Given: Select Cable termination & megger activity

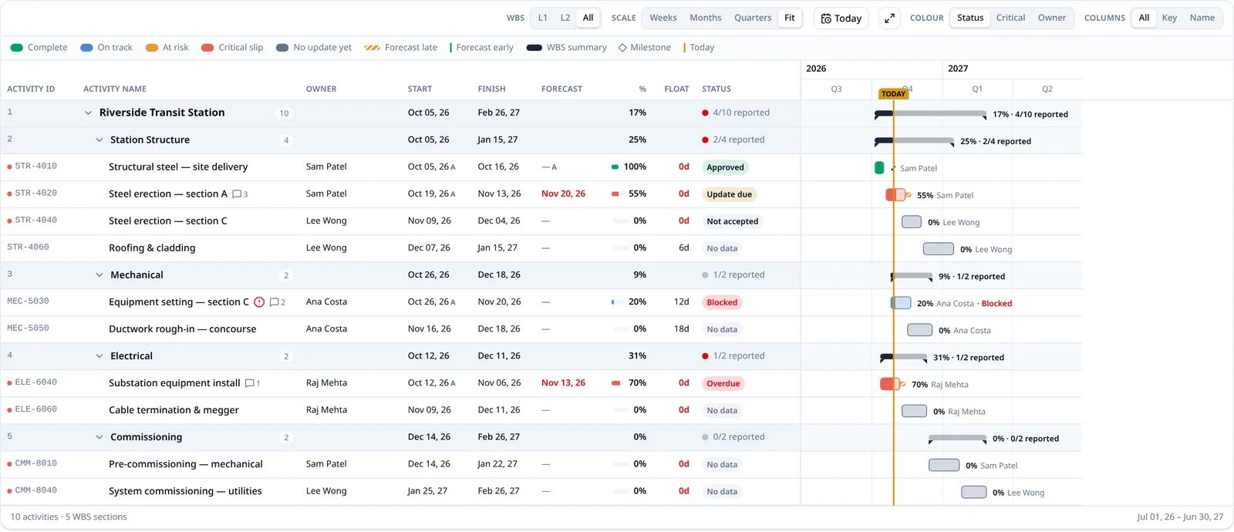Looking at the screenshot, I should 174,410.
